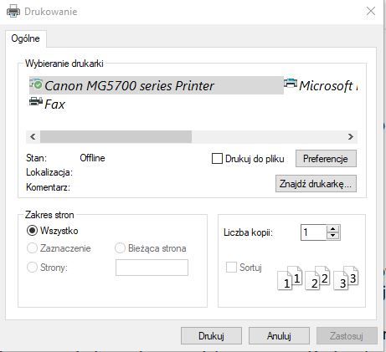
Task: Click inside the Liczba kopii field
Action: 314,232
